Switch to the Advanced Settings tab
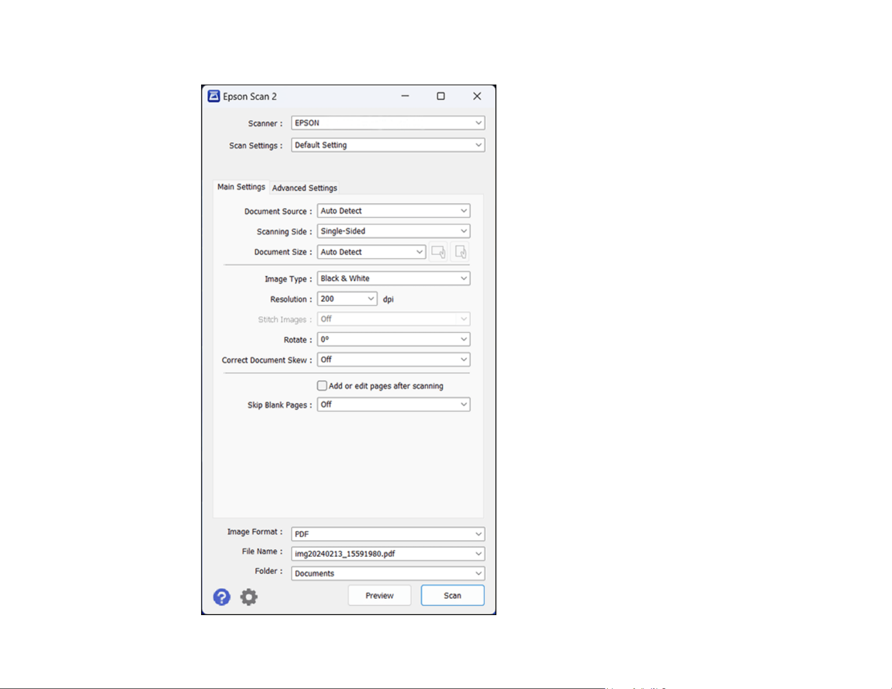Viewport: 892px width, 689px height. point(304,188)
